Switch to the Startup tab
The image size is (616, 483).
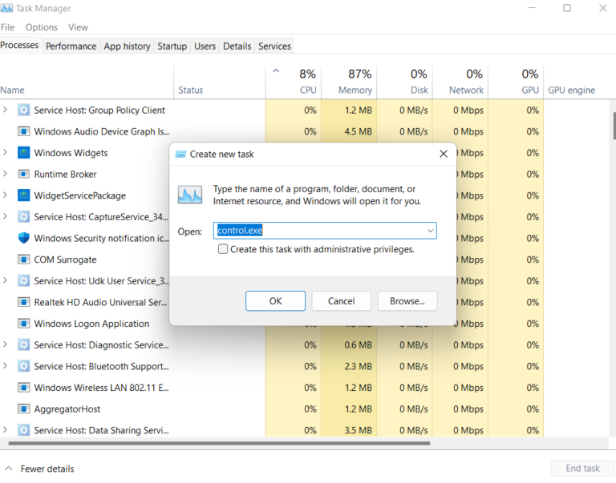172,46
